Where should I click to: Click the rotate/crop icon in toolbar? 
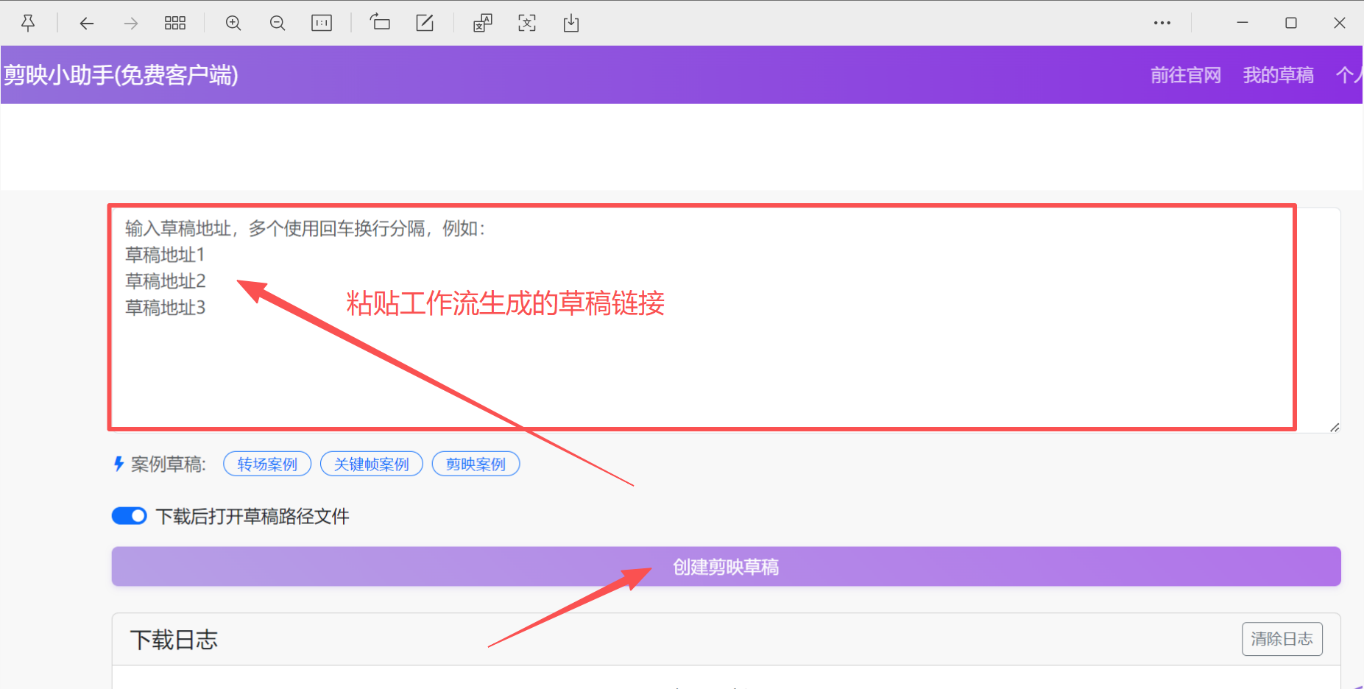(x=381, y=23)
